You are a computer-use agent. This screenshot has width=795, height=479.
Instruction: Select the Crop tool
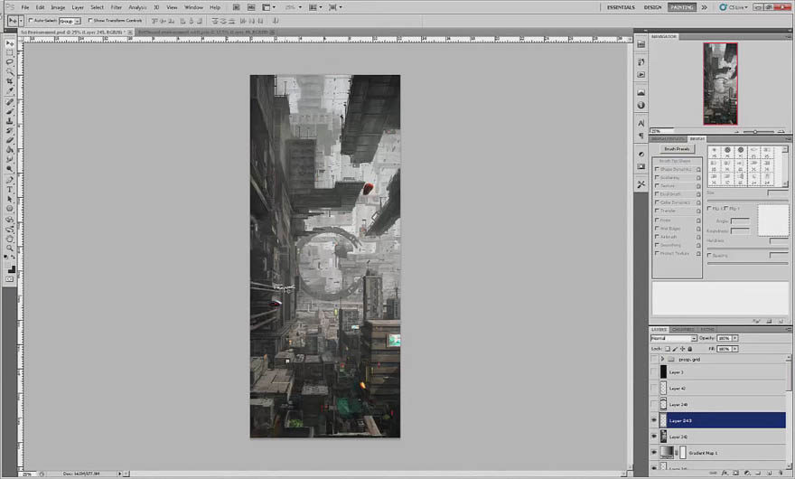[10, 81]
